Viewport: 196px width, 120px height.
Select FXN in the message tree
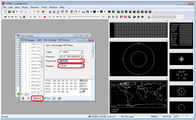[x=35, y=44]
